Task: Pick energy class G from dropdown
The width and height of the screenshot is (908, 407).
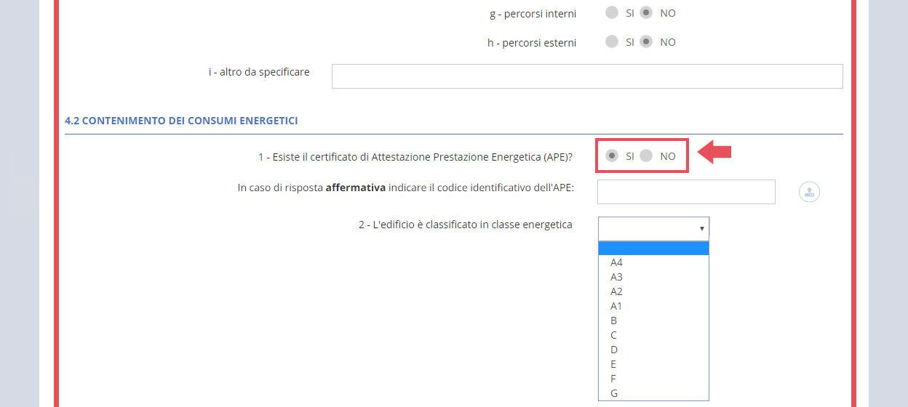Action: click(x=615, y=393)
